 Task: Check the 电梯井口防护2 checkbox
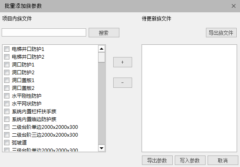click(x=7, y=57)
